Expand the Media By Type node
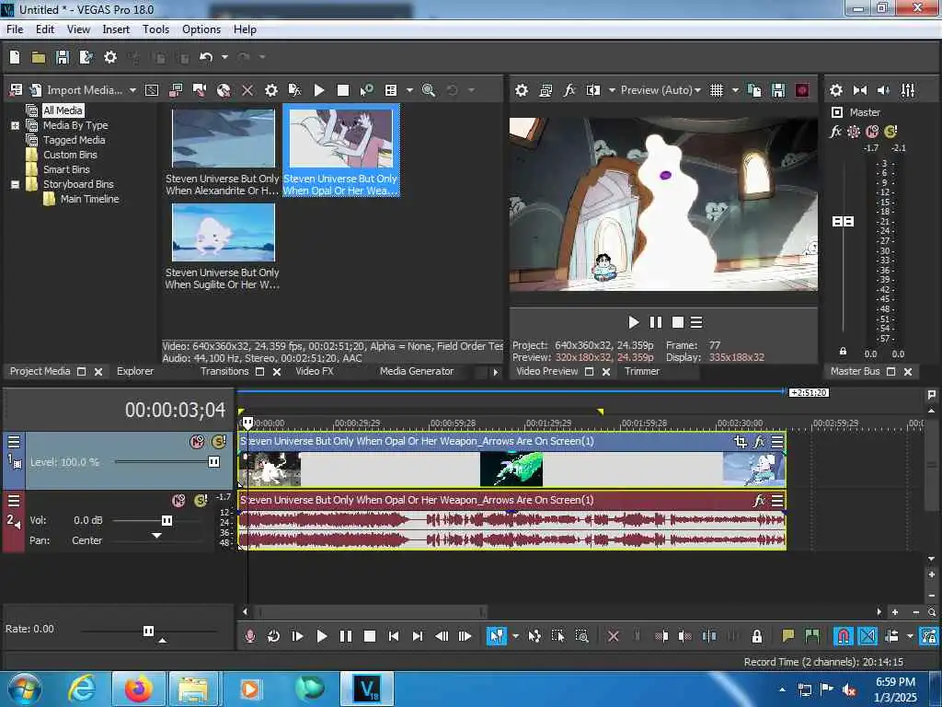This screenshot has width=942, height=707. [15, 125]
